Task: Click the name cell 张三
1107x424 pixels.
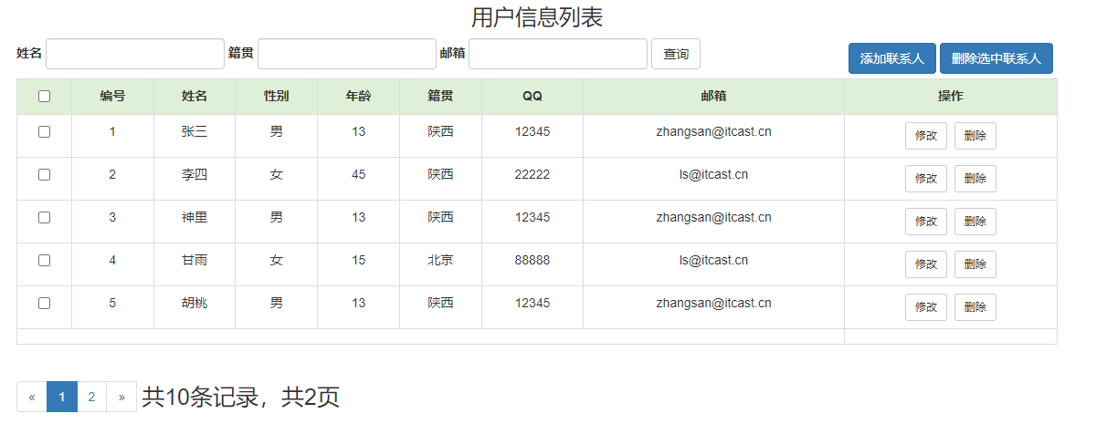Action: 195,131
